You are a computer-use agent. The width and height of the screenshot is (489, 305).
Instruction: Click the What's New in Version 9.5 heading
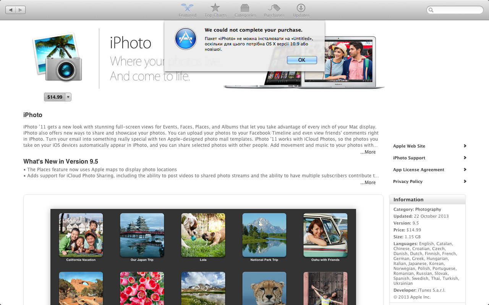61,162
